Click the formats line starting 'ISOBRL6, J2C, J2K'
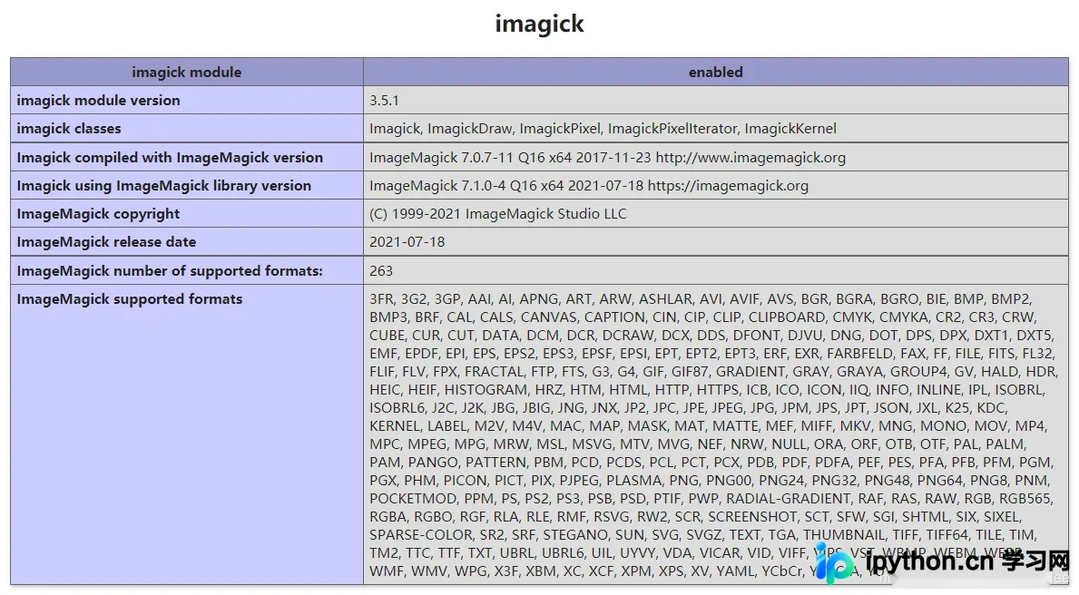This screenshot has height=595, width=1079. [x=689, y=408]
